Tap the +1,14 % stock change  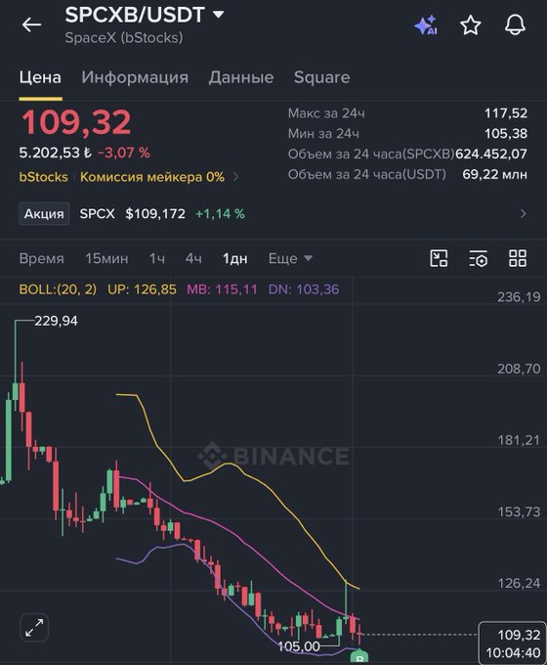[220, 214]
